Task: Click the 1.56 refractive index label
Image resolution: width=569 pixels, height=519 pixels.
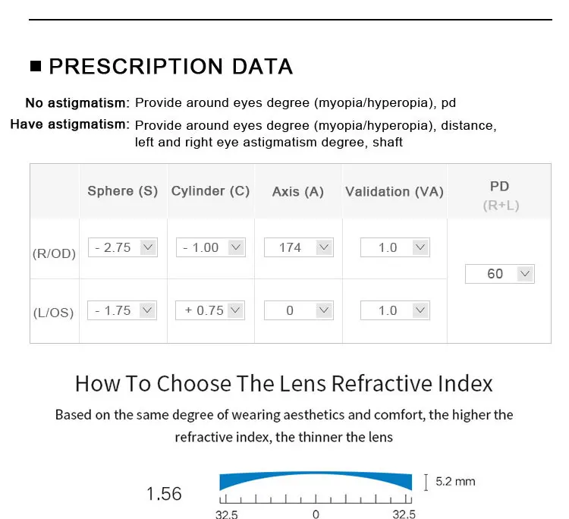Action: pos(164,494)
